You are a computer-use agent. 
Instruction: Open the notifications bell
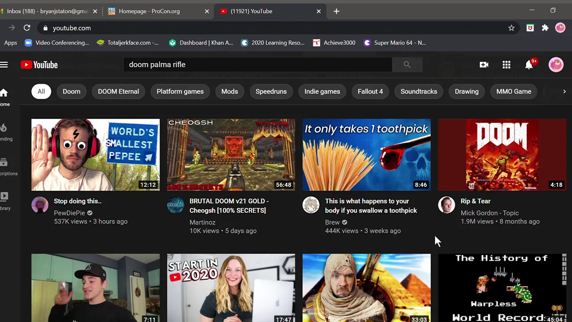tap(529, 65)
